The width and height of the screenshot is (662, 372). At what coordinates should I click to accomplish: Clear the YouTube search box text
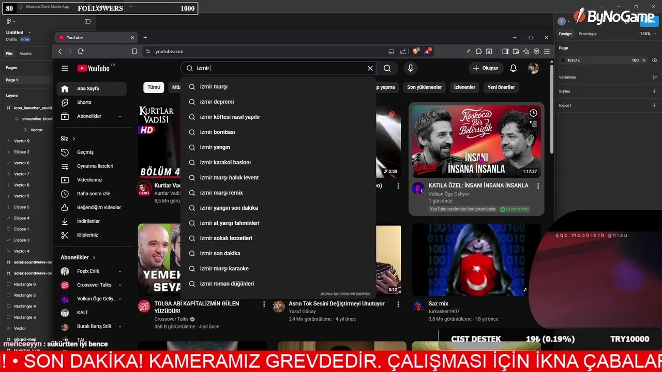click(370, 68)
